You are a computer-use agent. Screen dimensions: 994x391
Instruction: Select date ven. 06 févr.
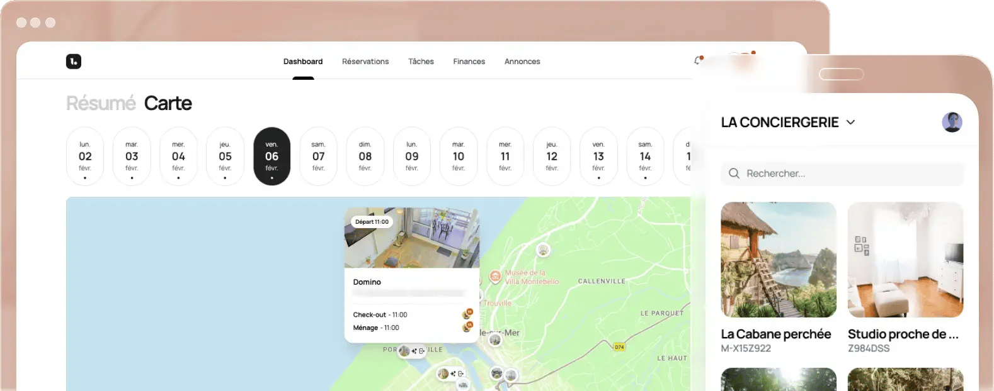[271, 157]
